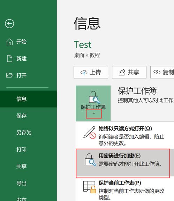
Task: Click the cloud upload icon in 上传
Action: [x=84, y=73]
